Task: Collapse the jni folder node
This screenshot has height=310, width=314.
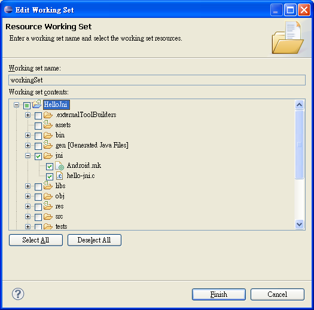Action: 28,156
